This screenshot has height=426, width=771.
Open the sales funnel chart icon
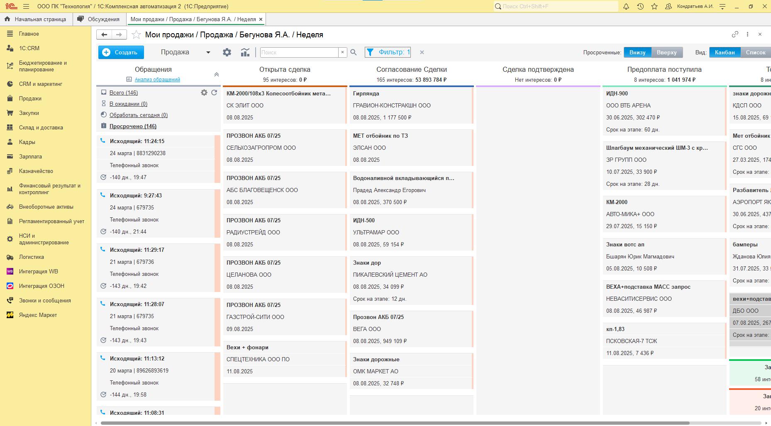point(245,52)
